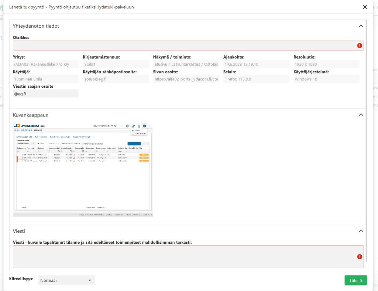Click the email field showing sotuo@eg.fi
The image size is (378, 291).
click(x=116, y=79)
